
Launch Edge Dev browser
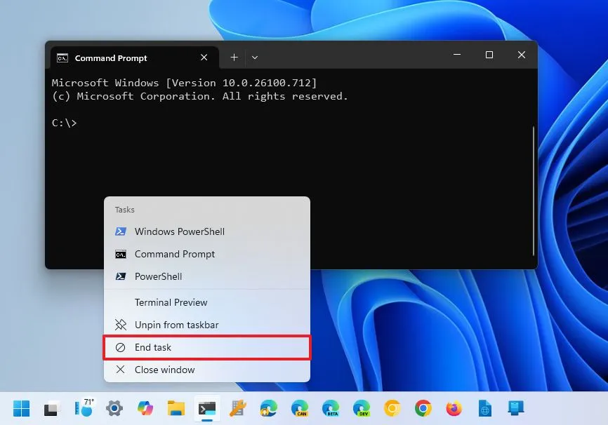362,408
